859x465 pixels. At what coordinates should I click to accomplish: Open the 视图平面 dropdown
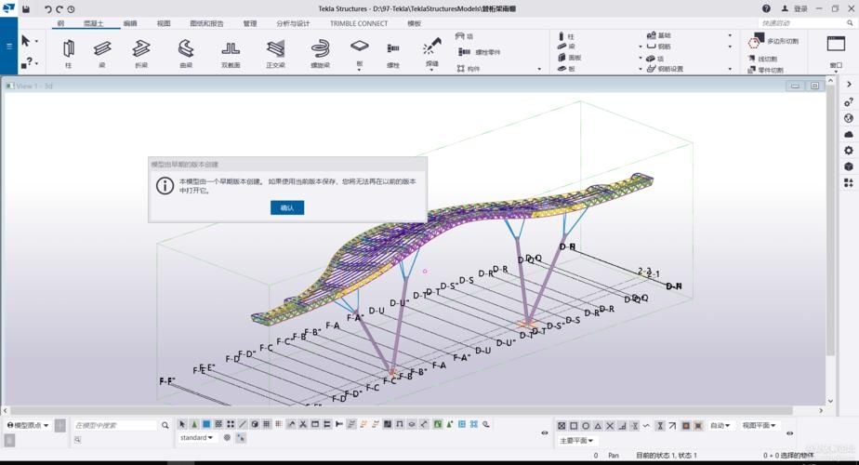point(760,425)
